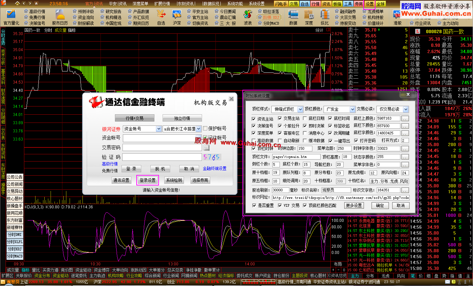Viewport: 473px width, 286px height.
Task: Click the 自选 yuan-sign icon
Action: 161,17
